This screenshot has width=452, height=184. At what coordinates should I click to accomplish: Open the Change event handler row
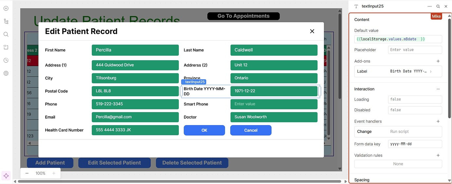[398, 132]
